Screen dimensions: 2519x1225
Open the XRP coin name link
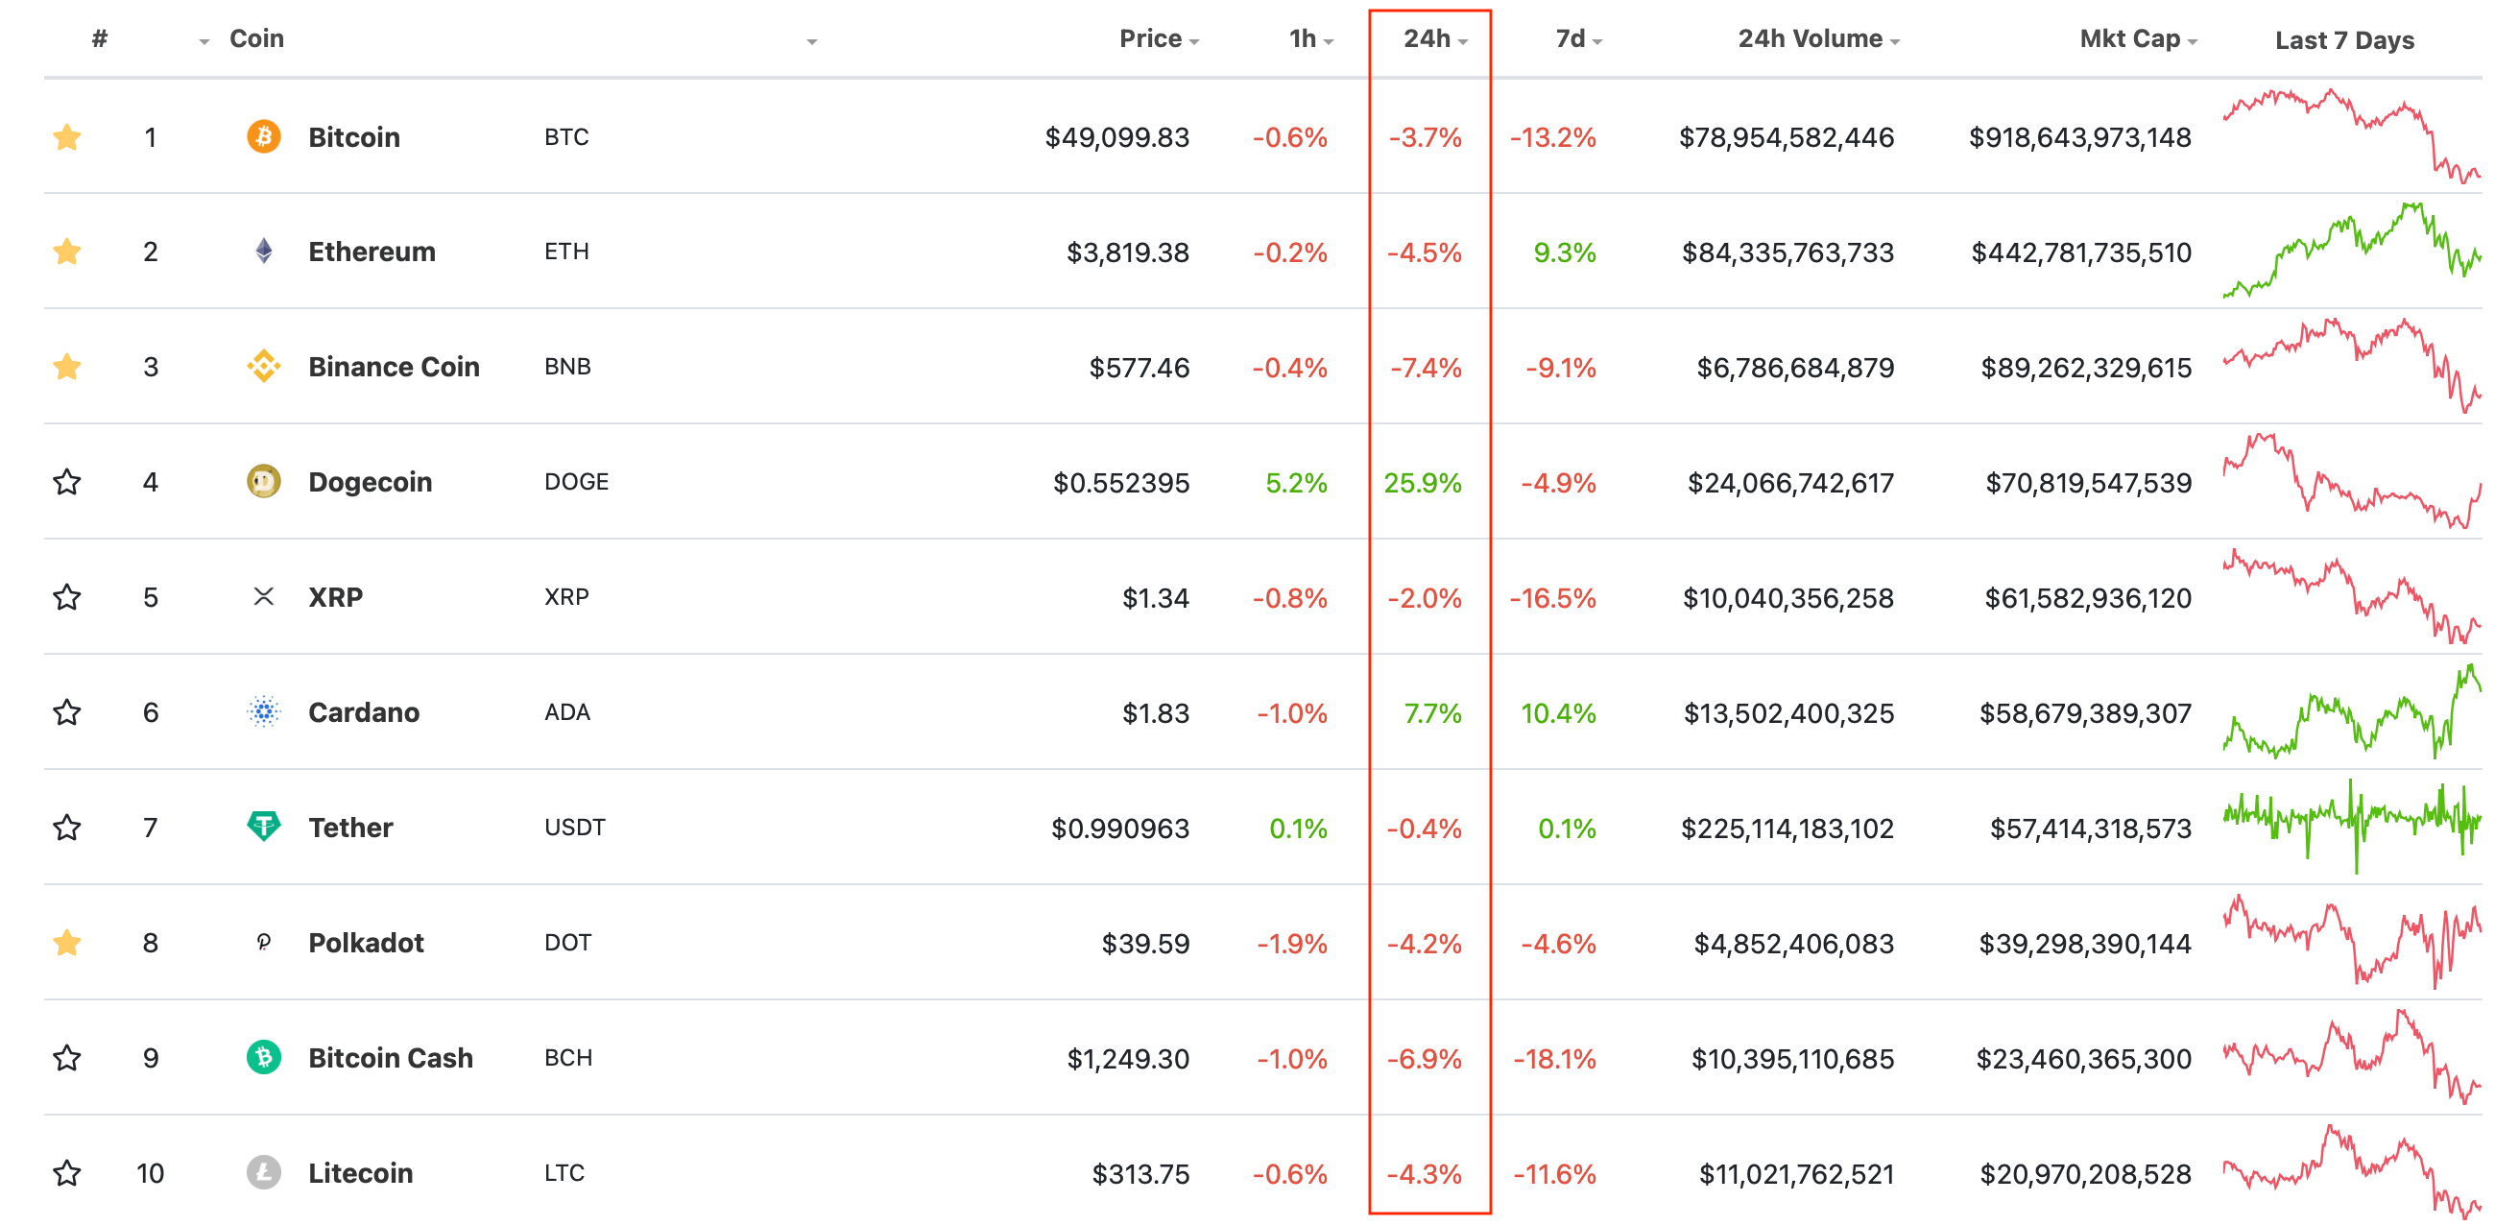pos(335,596)
